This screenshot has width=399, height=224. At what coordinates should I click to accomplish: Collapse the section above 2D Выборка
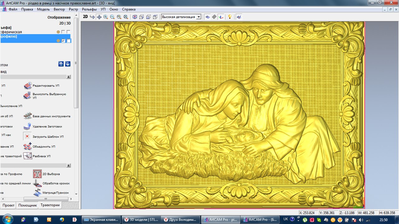(69, 166)
